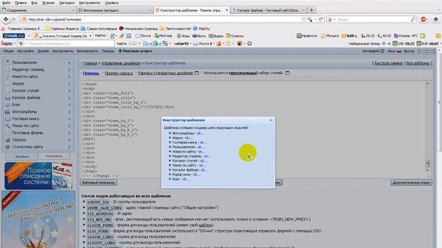
Task: Click the Нравится toolbar button
Action: 307,36
